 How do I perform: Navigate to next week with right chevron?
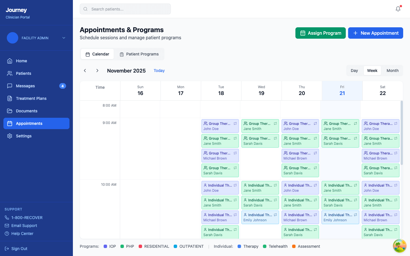tap(97, 70)
